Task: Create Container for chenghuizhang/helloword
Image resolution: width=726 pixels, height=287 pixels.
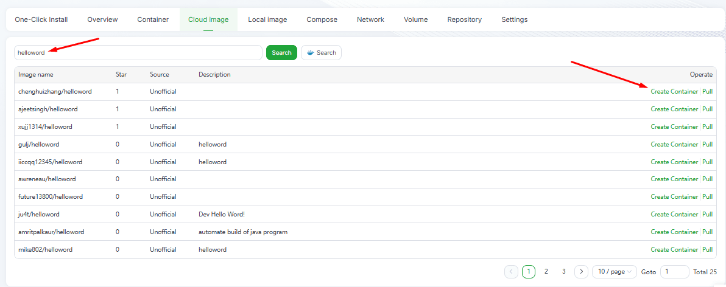Action: 674,92
